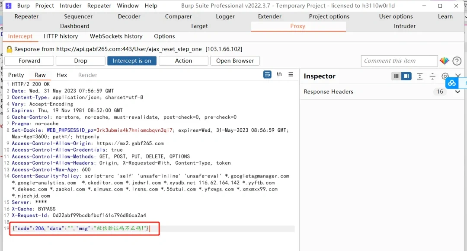Toggle the Intercept is on button
This screenshot has height=251, width=467.
click(132, 60)
